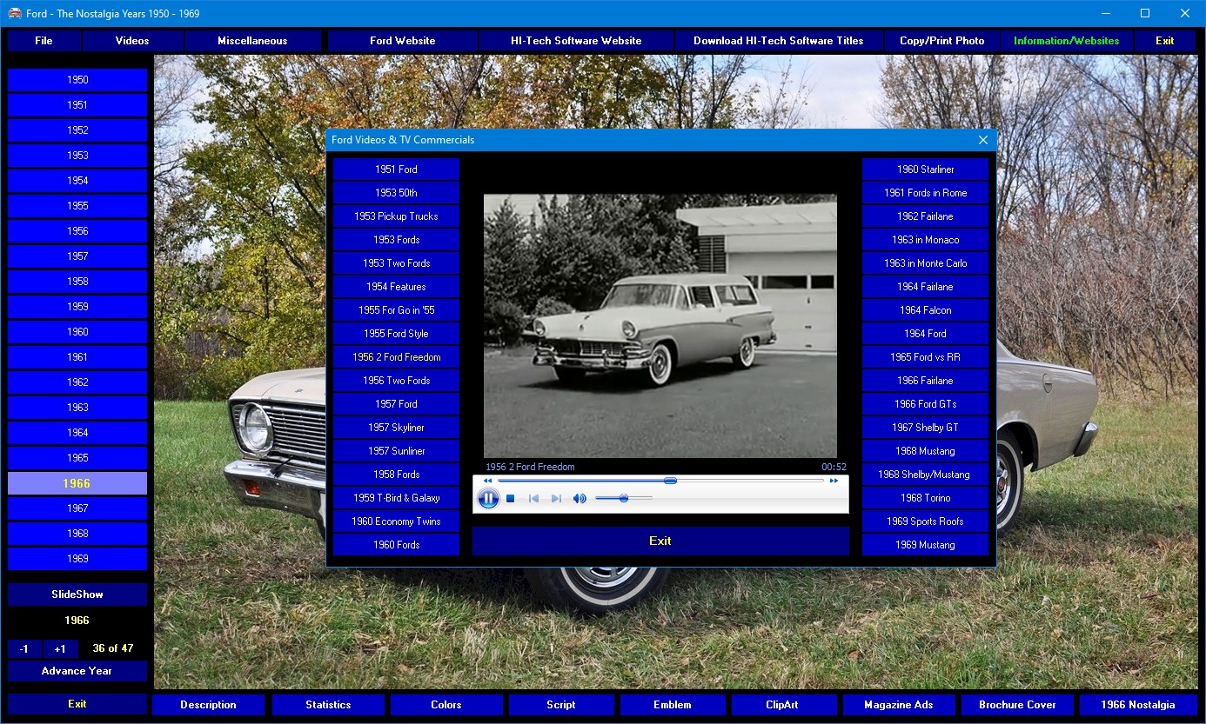This screenshot has height=724, width=1206.
Task: Stop the video playback
Action: click(511, 499)
